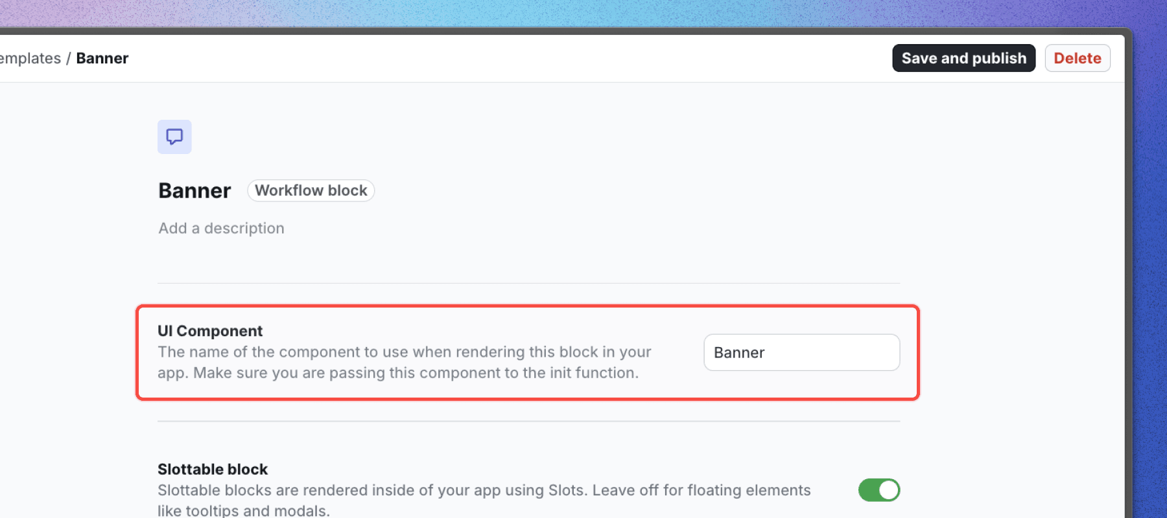Click the UI Component label

pyautogui.click(x=210, y=331)
